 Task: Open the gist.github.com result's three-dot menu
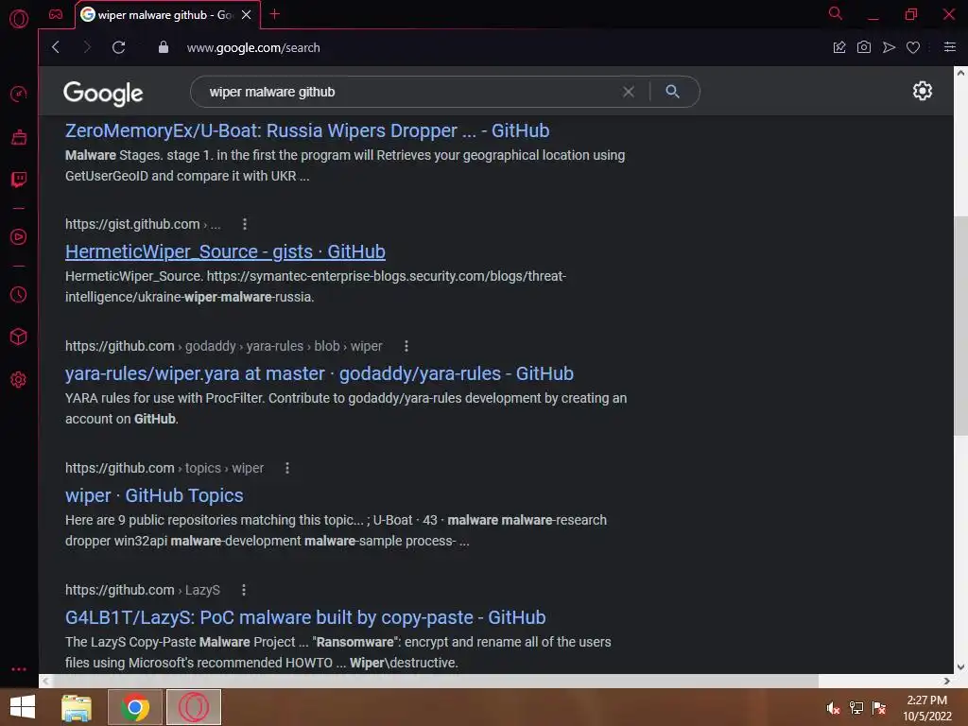tap(245, 224)
